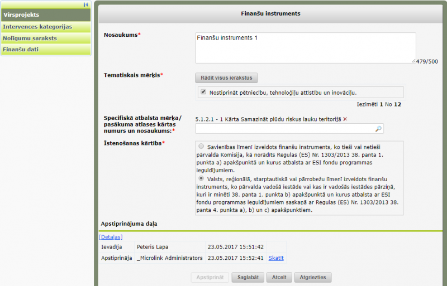The width and height of the screenshot is (447, 286).
Task: Select the Valsts, reģionālā radio option
Action: tap(201, 178)
